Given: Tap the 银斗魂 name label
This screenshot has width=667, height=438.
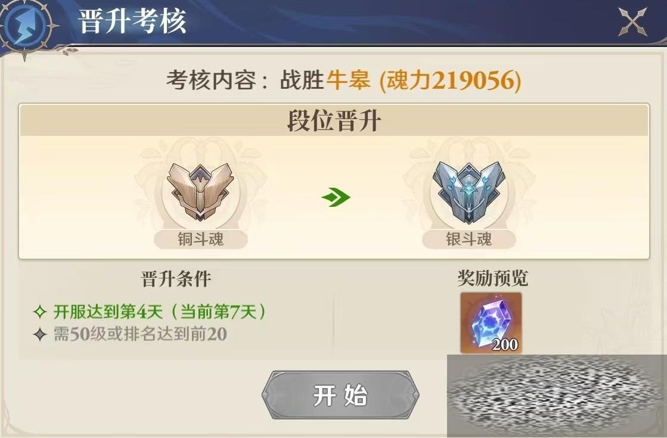Looking at the screenshot, I should pos(469,240).
